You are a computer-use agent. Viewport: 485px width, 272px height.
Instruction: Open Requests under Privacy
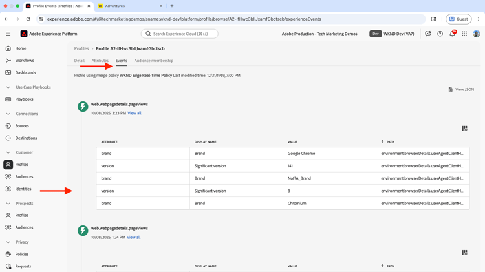(23, 266)
